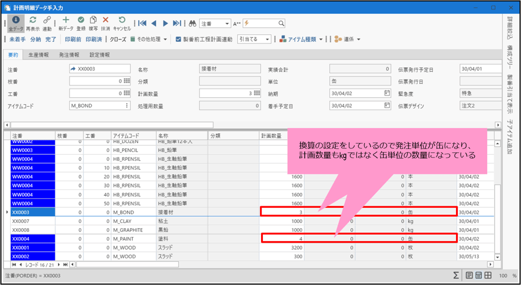521x285 pixels.
Task: Jump to first record in toolbar
Action: click(x=142, y=24)
